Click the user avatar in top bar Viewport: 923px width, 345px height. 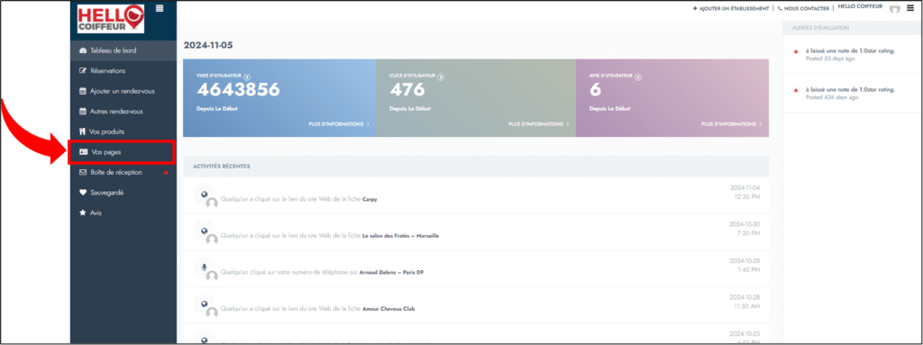coord(895,9)
